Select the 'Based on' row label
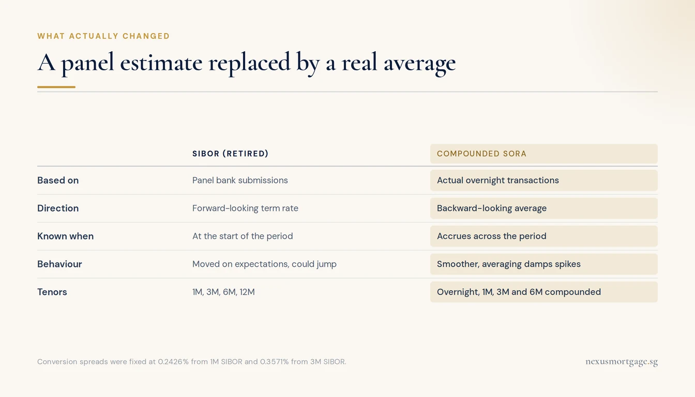Viewport: 695px width, 397px height. tap(58, 180)
